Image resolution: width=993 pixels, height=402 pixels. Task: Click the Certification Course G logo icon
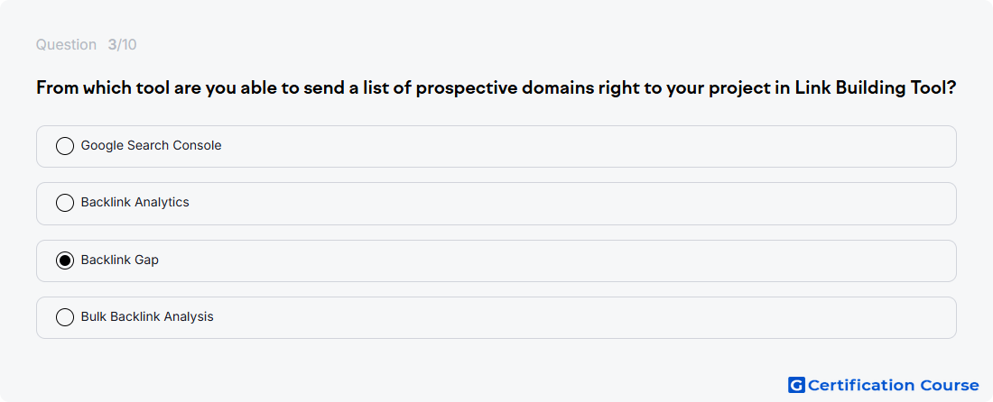pyautogui.click(x=796, y=385)
